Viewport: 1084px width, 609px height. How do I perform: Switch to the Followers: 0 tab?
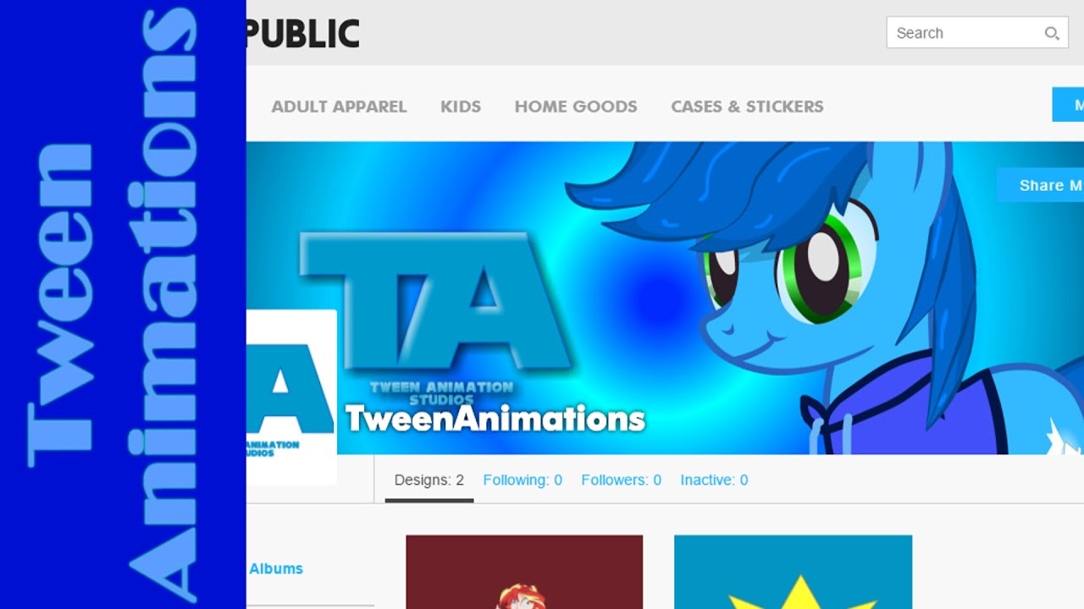(621, 480)
